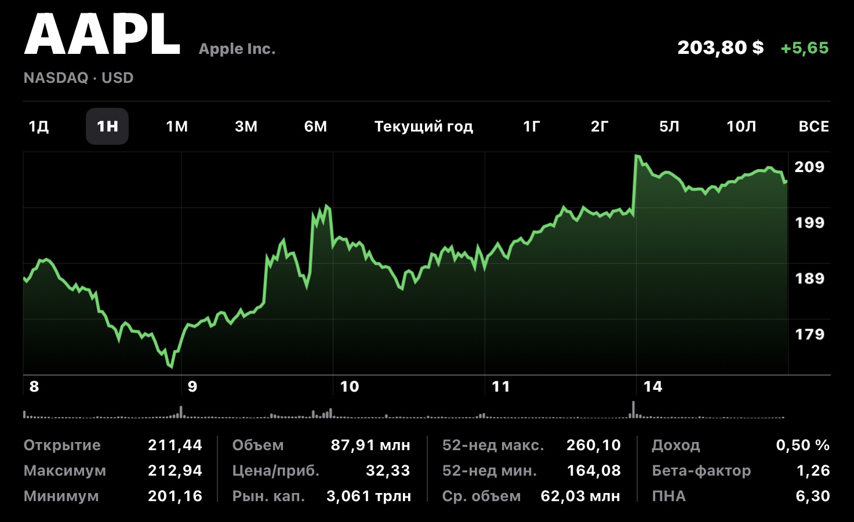The image size is (854, 522).
Task: Click the current price 203,80 $
Action: (x=721, y=48)
